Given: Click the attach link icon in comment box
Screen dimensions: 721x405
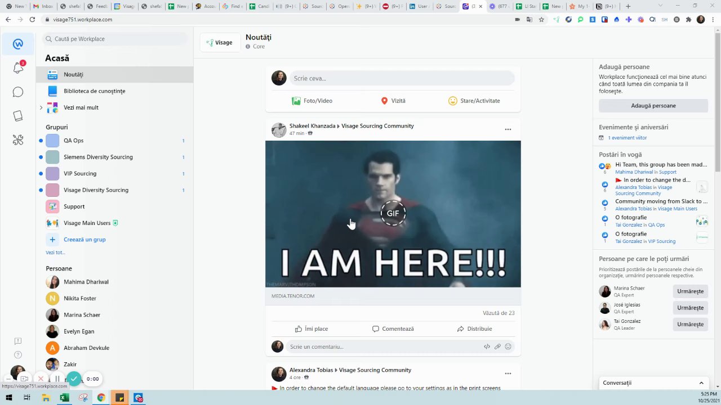Looking at the screenshot, I should [x=497, y=346].
